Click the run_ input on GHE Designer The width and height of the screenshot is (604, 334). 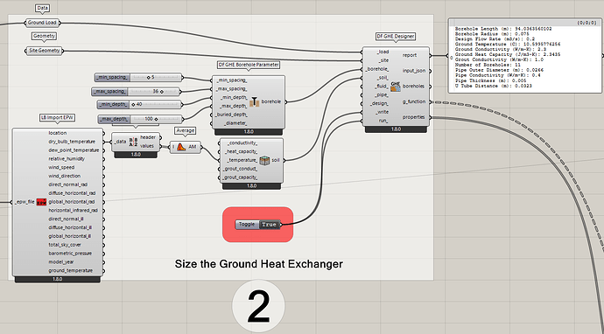click(383, 121)
